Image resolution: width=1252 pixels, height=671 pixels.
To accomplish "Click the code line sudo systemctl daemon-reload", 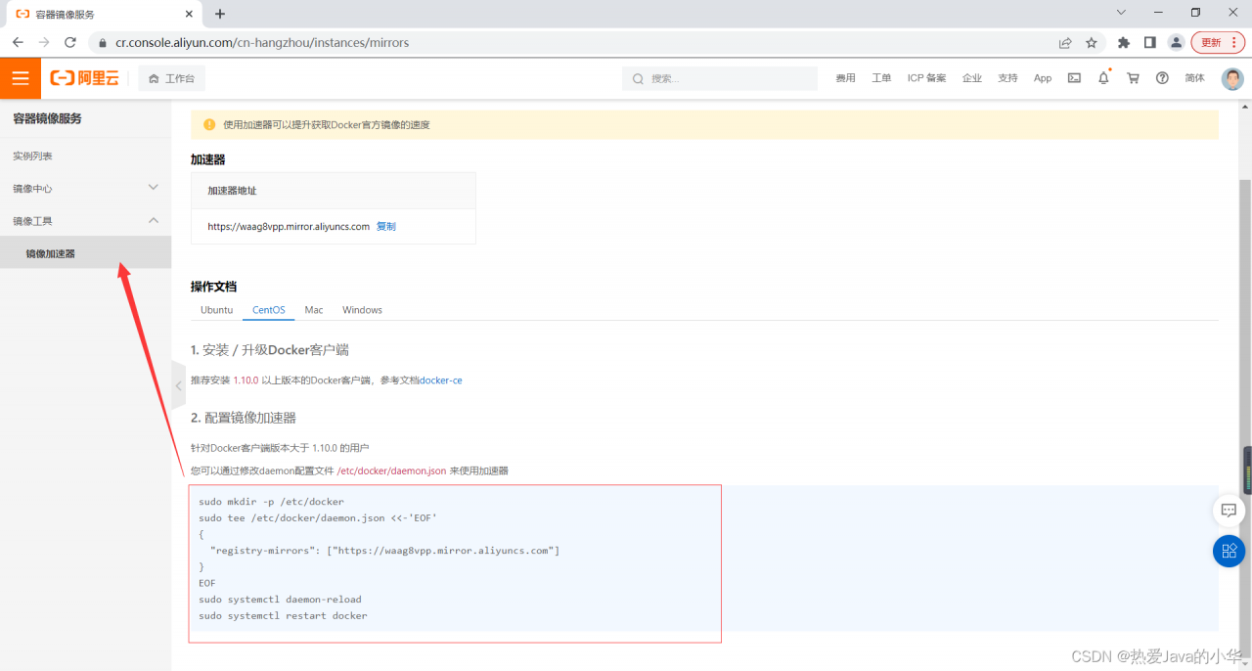I will (280, 599).
